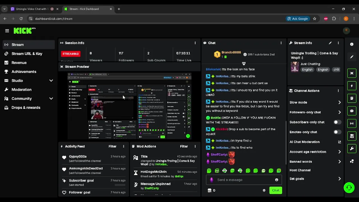Click the pencil icon in right rail
This screenshot has height=202, width=359.
click(352, 57)
